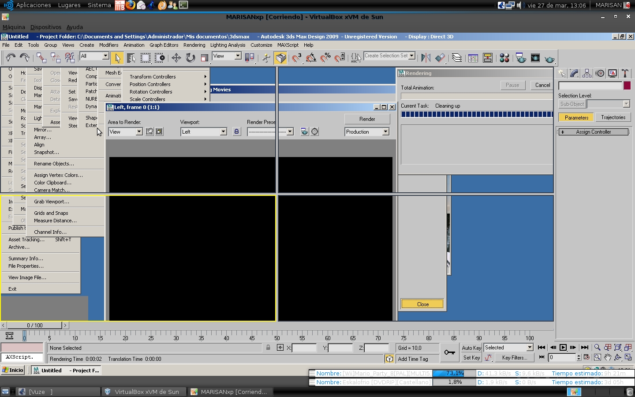
Task: Open the Curve Editor
Action: (473, 58)
